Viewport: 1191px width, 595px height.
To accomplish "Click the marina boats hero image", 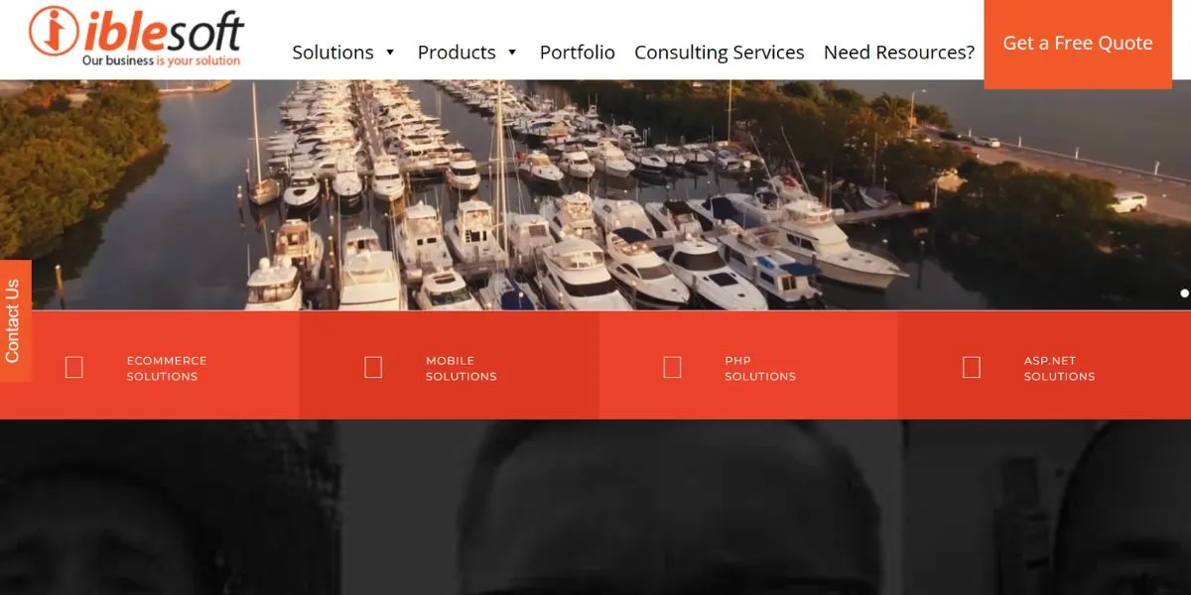I will tap(595, 195).
